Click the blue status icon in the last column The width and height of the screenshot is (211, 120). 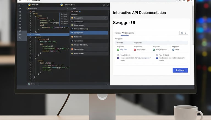coord(173,50)
